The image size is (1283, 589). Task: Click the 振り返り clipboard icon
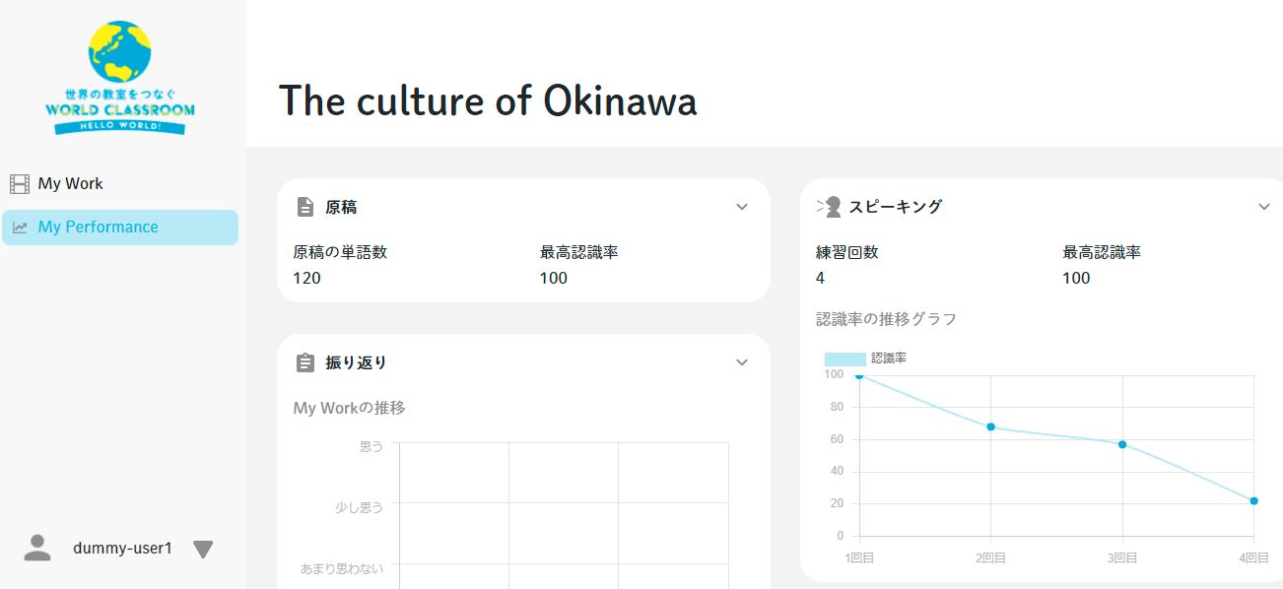pos(305,363)
